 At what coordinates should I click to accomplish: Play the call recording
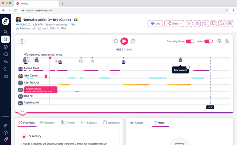tap(124, 41)
